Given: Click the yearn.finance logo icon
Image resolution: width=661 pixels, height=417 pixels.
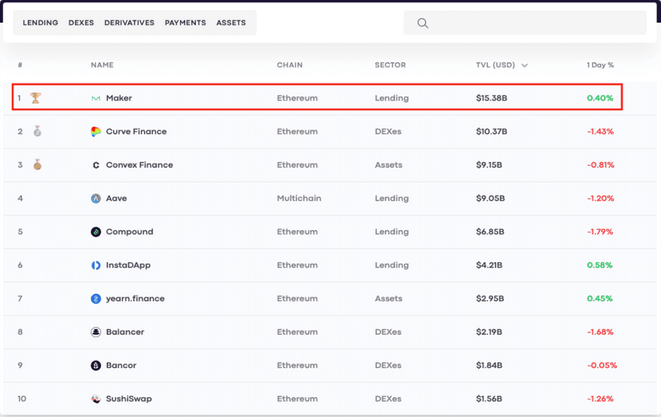Looking at the screenshot, I should [x=96, y=298].
